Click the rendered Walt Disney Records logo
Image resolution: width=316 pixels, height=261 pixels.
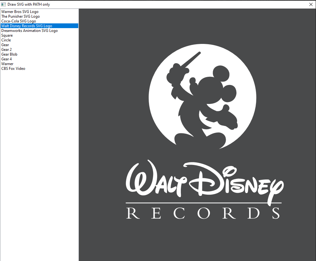(x=204, y=132)
